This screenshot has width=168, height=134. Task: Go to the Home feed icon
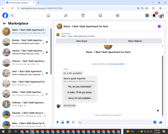(x=48, y=15)
